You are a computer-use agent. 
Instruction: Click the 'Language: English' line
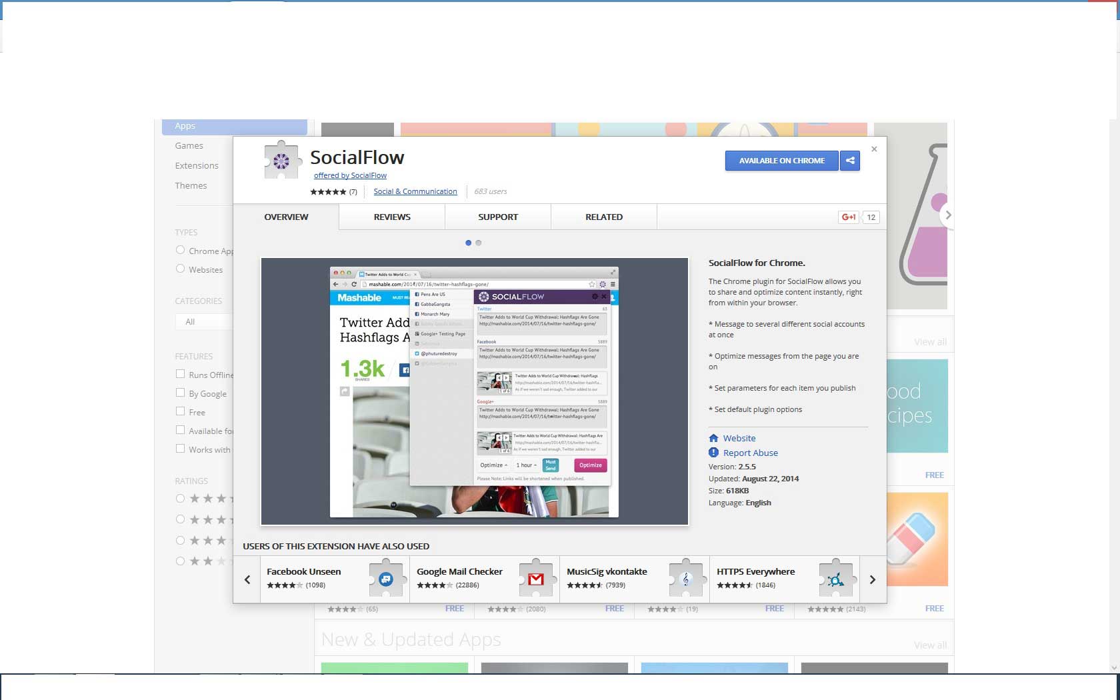(740, 503)
